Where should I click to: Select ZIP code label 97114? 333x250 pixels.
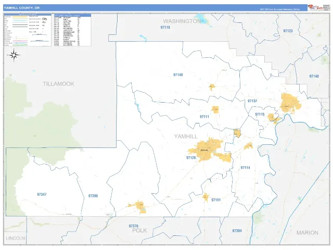[x=245, y=168]
